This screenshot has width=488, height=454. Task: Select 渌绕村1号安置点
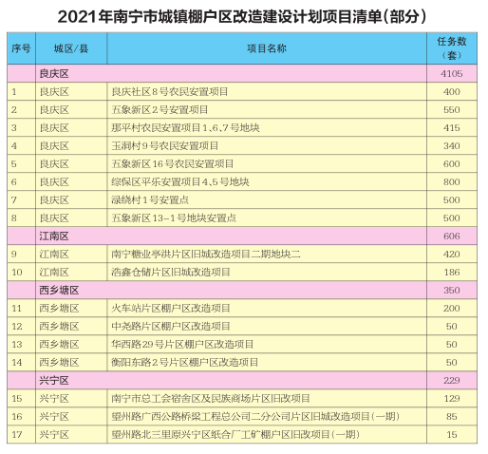150,200
